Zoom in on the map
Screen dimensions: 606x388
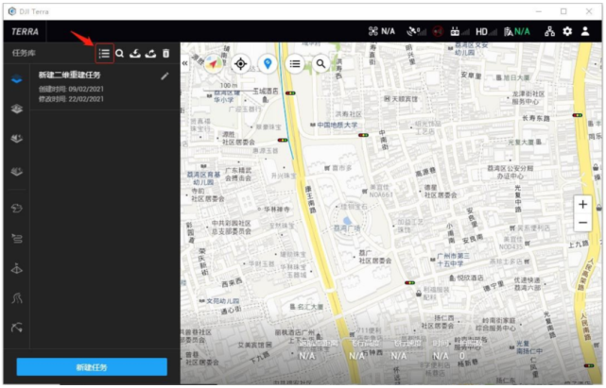[x=582, y=204]
